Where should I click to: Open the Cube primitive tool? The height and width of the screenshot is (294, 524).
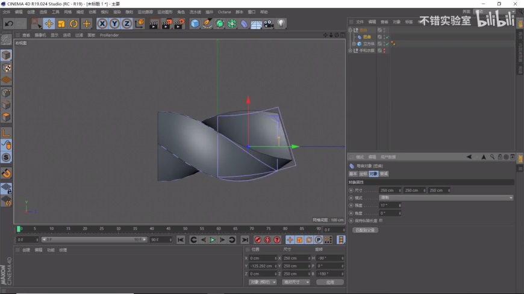195,24
